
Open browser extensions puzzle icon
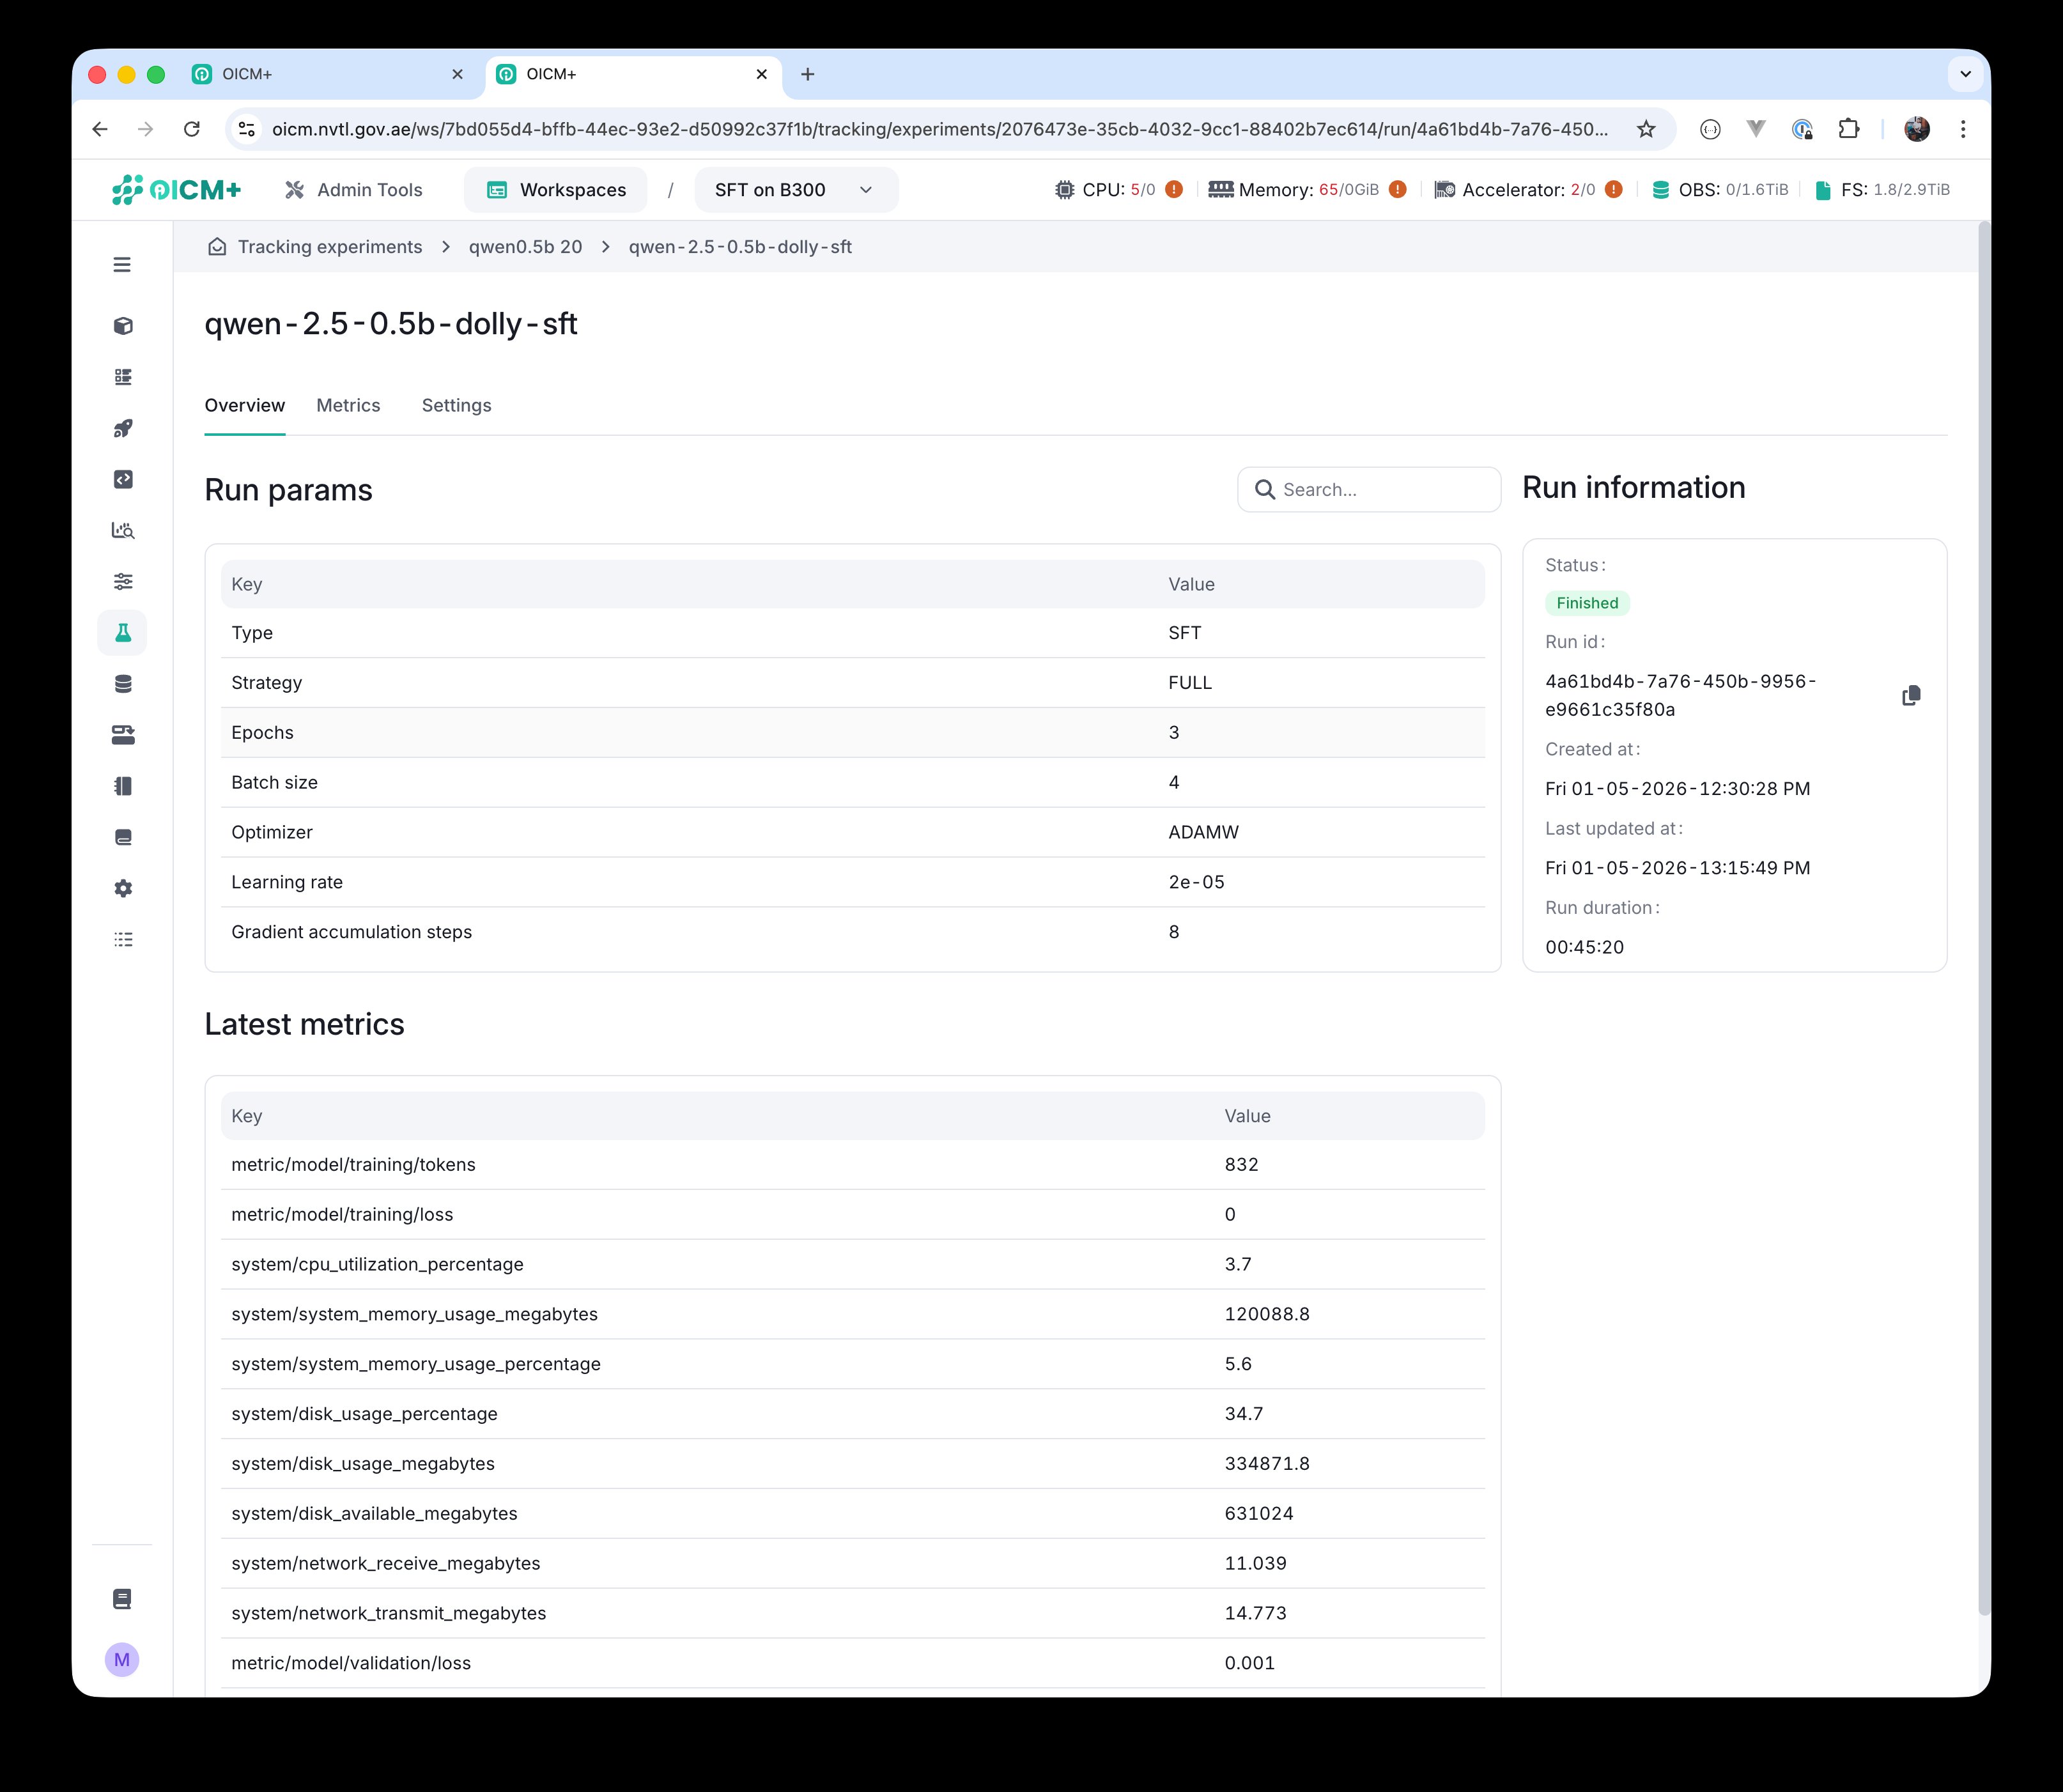point(1849,129)
